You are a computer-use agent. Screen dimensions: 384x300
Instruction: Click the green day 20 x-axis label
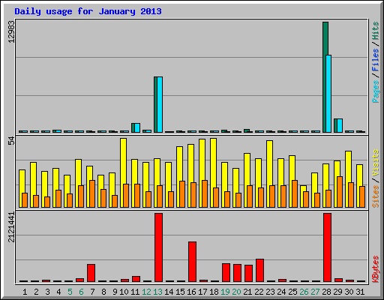click(236, 292)
